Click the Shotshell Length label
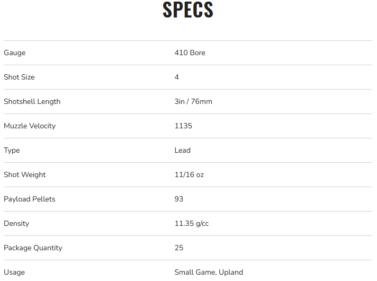Image resolution: width=377 pixels, height=281 pixels. tap(32, 102)
